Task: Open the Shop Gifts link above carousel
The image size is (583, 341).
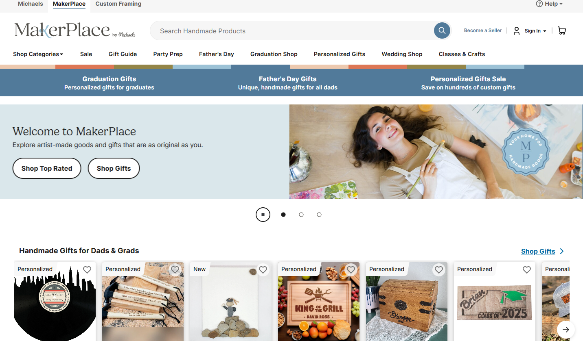Action: 542,251
